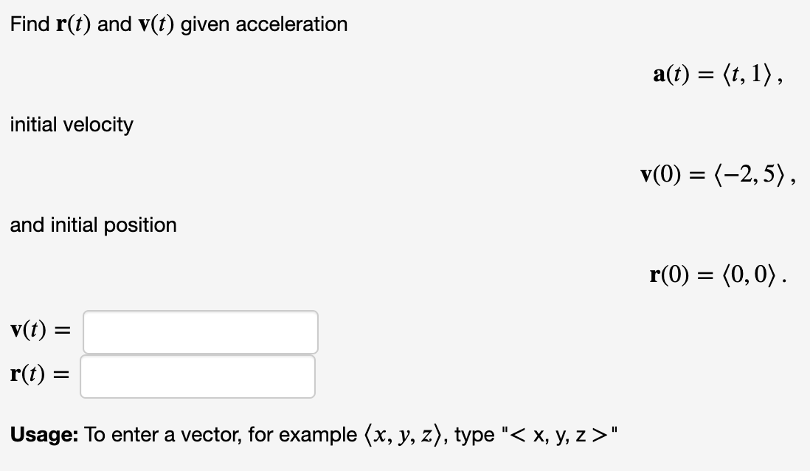Viewport: 810px width, 471px height.
Task: Click the r(t) = label
Action: point(38,374)
